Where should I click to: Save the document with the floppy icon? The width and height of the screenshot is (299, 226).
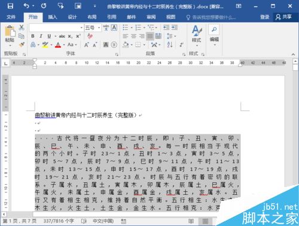pos(10,6)
